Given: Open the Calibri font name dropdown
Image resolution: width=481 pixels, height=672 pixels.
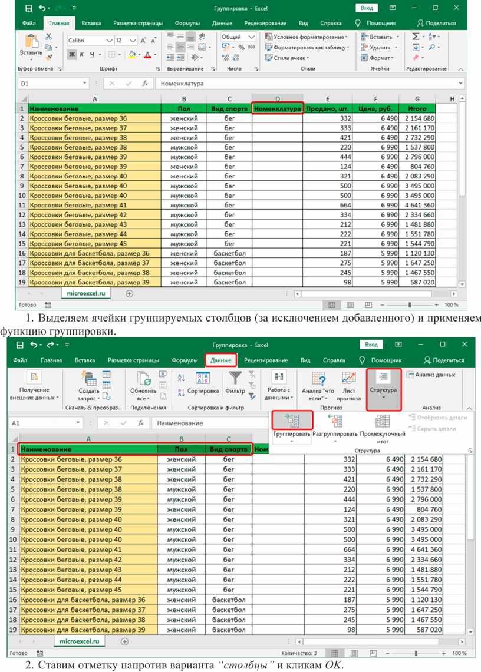Looking at the screenshot, I should click(110, 40).
